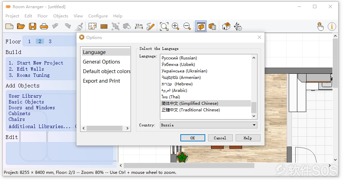Screen dimensions: 343x180
Task: Choose Русский (Russian) language
Action: 206,58
